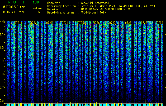Click the 0729 time marker
Viewport: 166px width, 106px height.
(x=144, y=23)
